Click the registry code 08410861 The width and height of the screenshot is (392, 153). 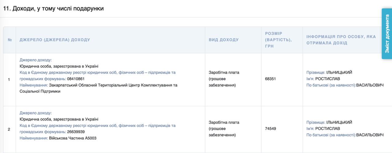click(x=76, y=79)
